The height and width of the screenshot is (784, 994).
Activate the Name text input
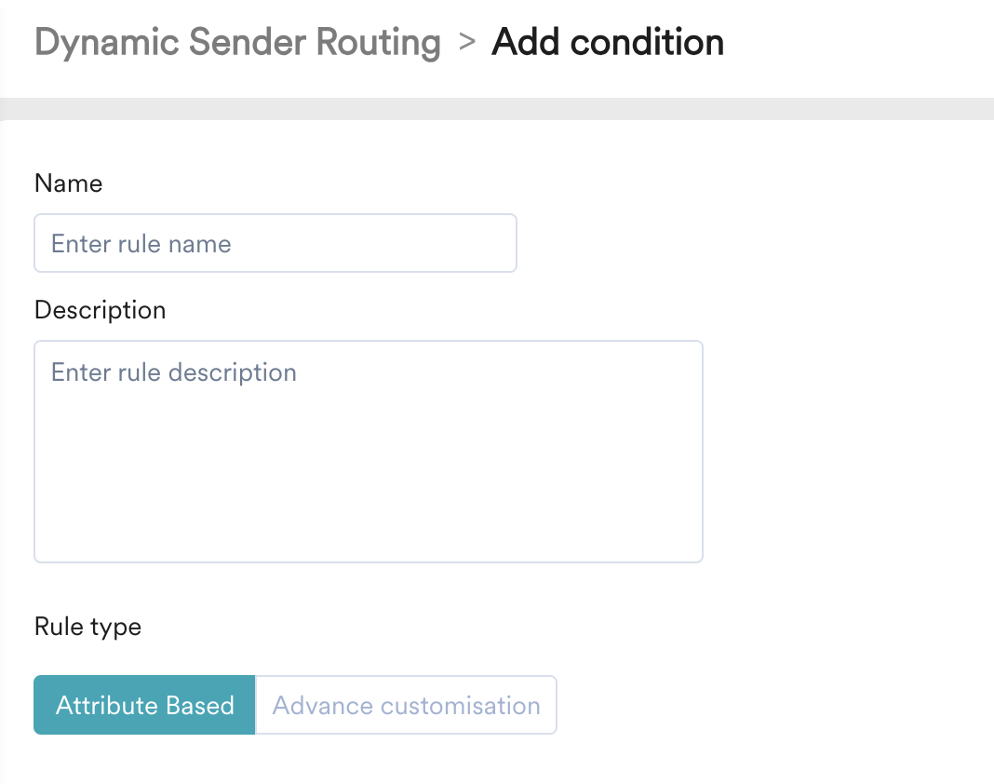click(275, 243)
